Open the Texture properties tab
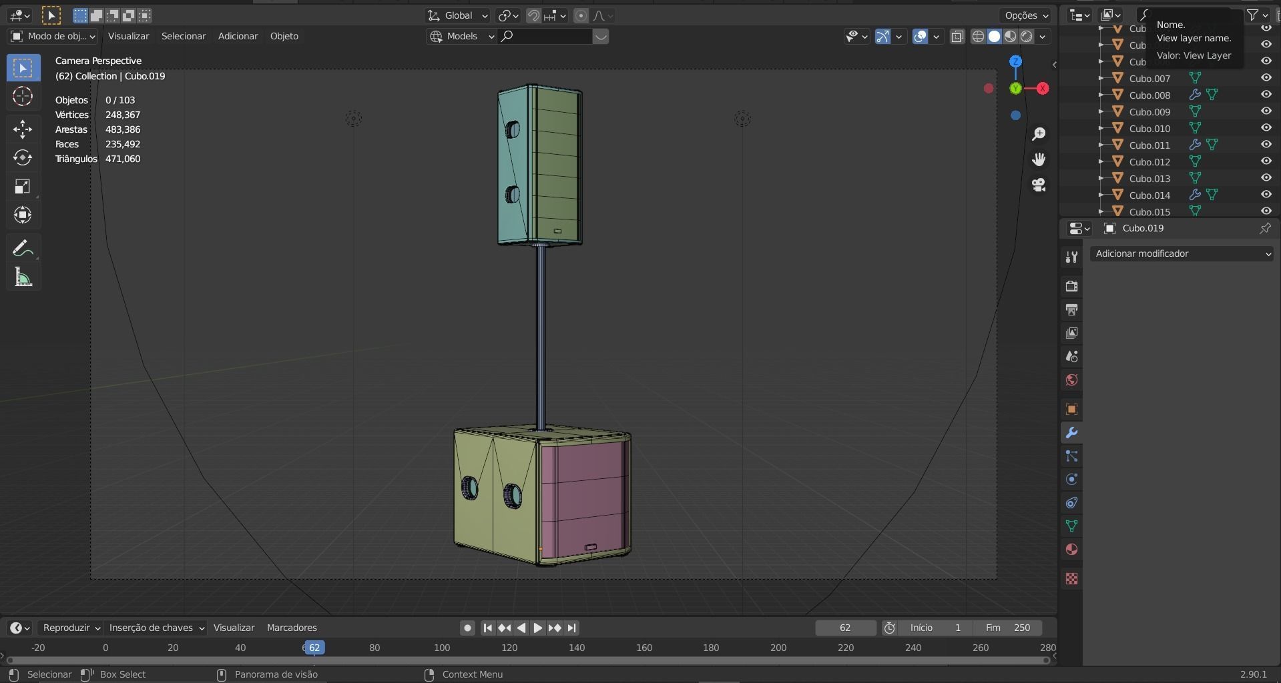The height and width of the screenshot is (683, 1281). [1071, 578]
